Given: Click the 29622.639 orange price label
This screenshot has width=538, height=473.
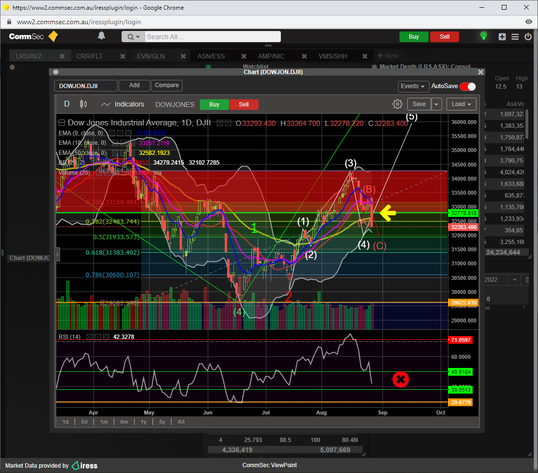Looking at the screenshot, I should click(x=463, y=303).
